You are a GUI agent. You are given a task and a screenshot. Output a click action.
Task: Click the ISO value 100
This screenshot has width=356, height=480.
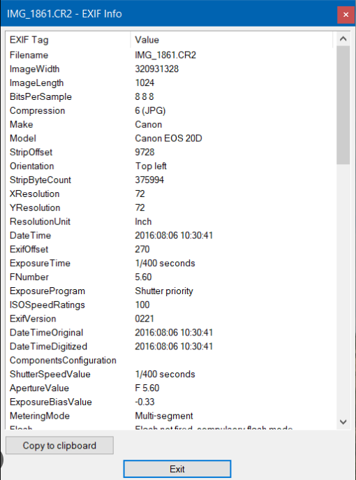(x=142, y=305)
